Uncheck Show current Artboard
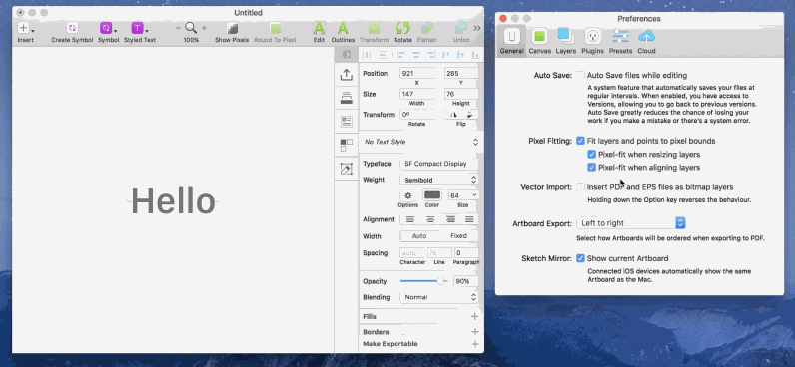The image size is (795, 367). tap(580, 258)
